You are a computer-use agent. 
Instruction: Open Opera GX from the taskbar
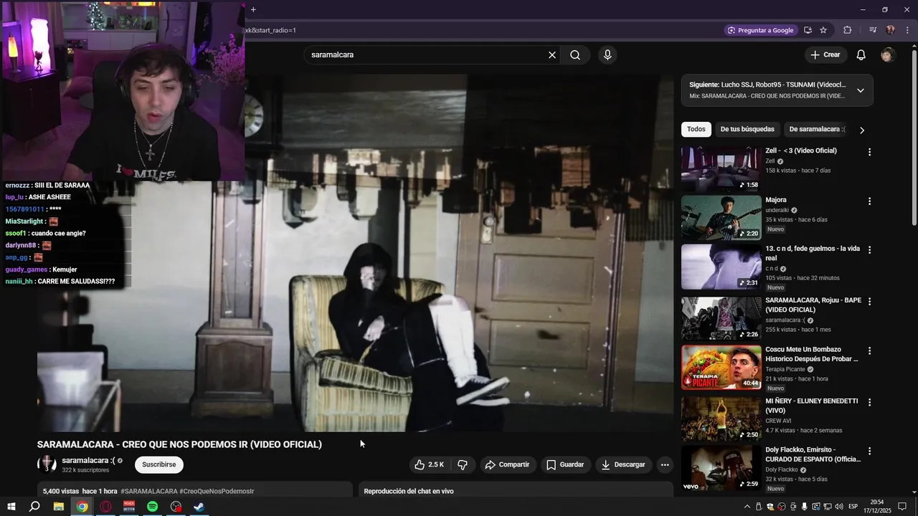[x=105, y=507]
